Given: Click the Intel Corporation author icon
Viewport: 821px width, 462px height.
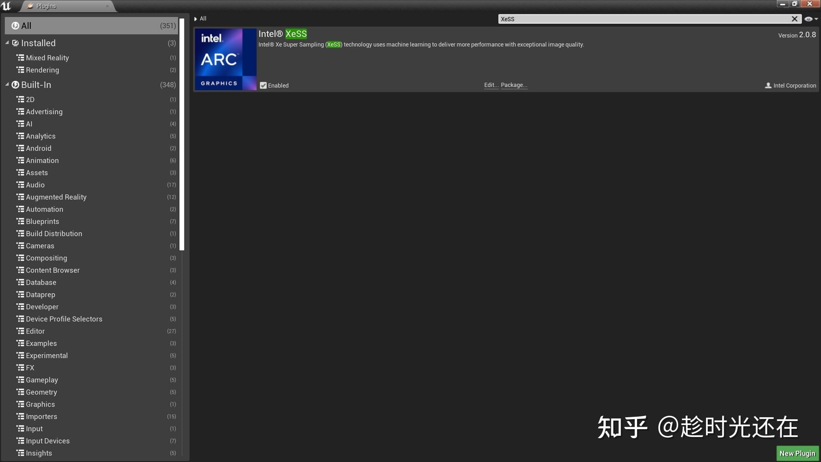Looking at the screenshot, I should (768, 85).
